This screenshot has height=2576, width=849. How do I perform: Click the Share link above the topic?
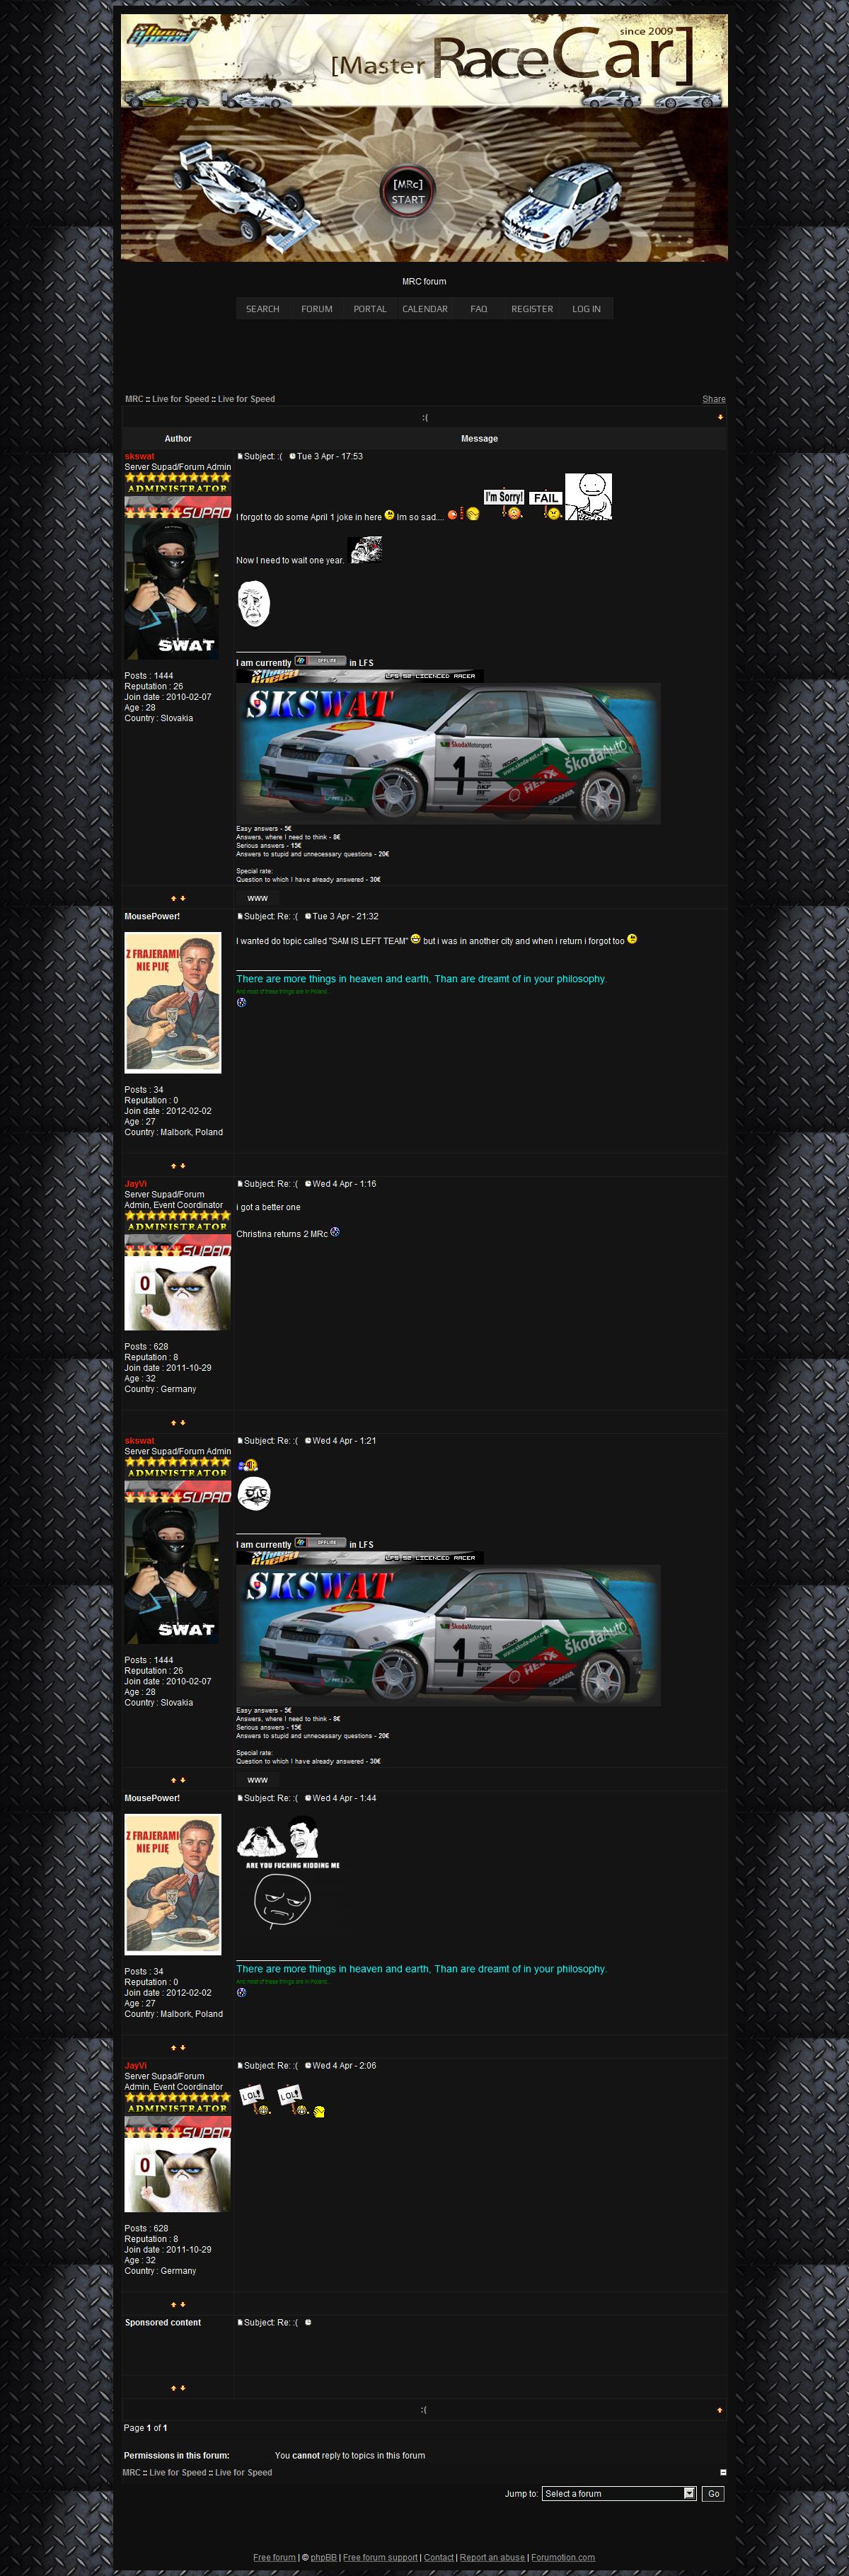pos(713,399)
